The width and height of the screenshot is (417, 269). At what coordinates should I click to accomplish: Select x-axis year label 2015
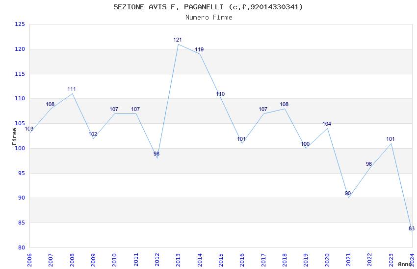221,260
